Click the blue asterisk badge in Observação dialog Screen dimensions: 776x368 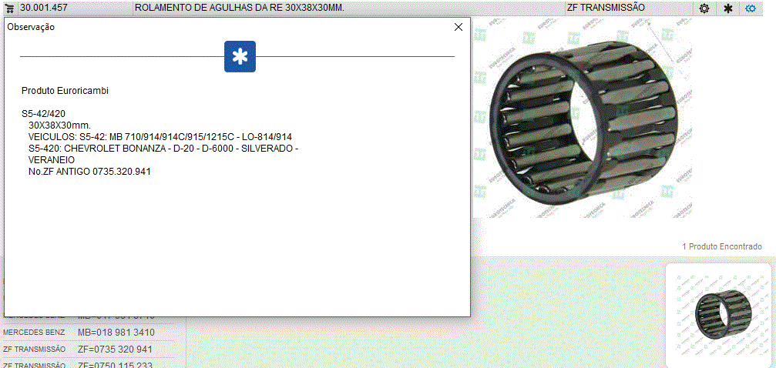240,57
